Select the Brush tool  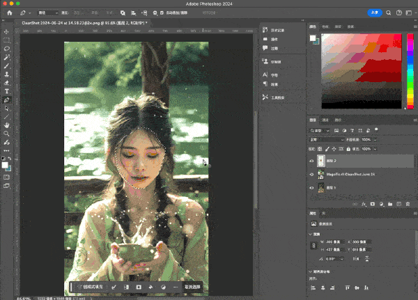tap(6, 66)
